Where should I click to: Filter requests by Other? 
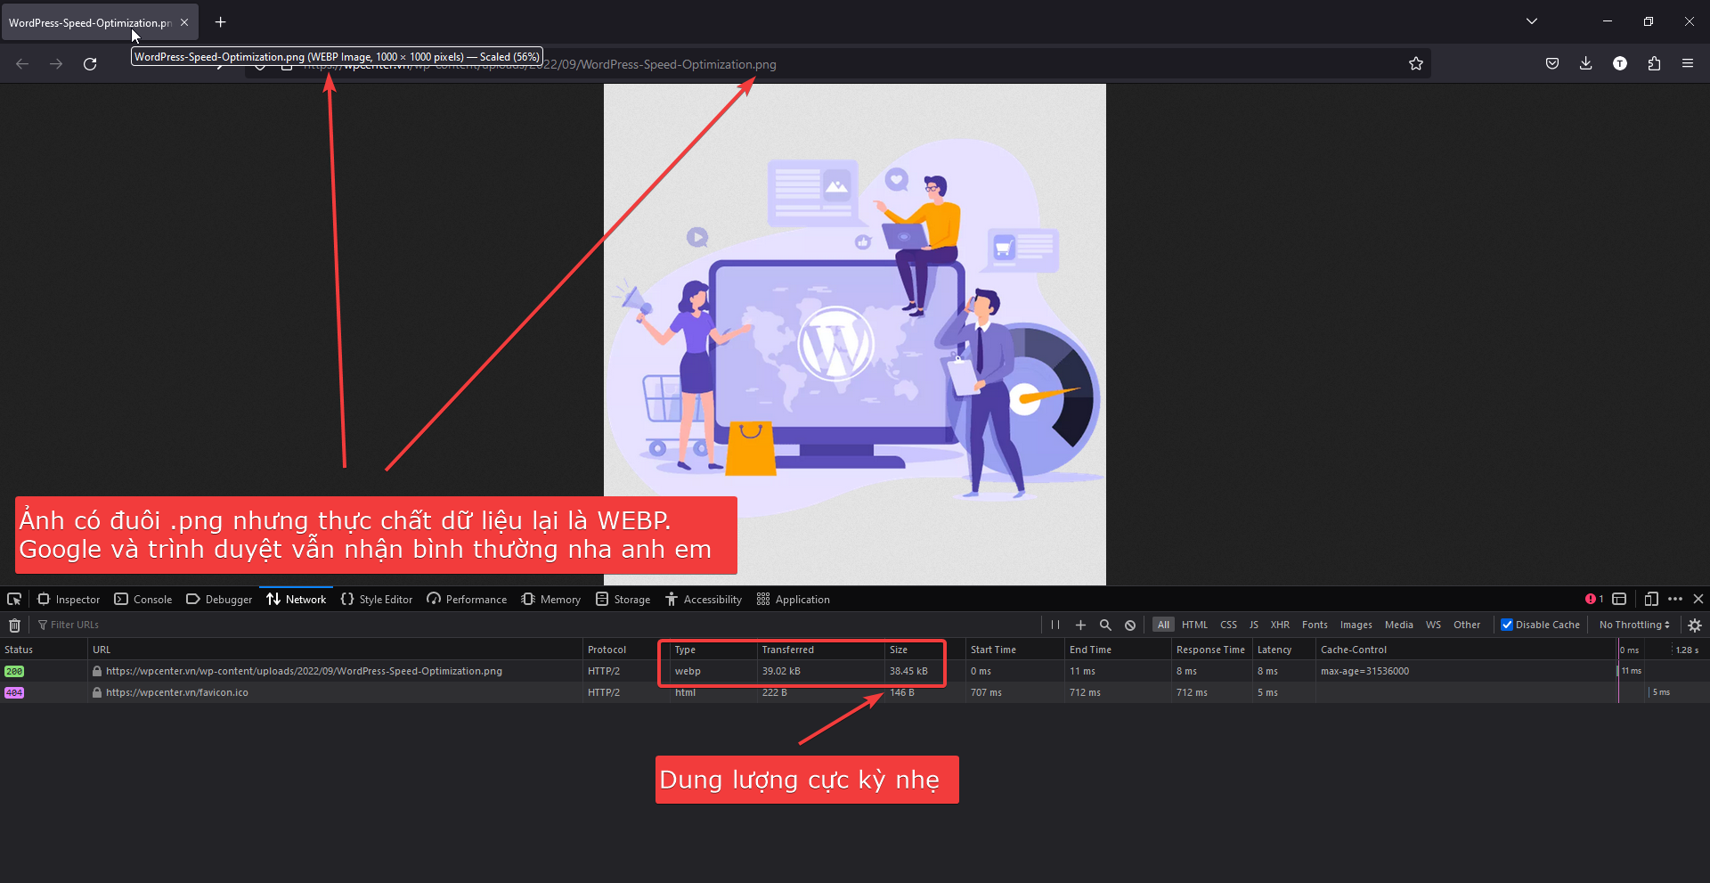pos(1467,625)
